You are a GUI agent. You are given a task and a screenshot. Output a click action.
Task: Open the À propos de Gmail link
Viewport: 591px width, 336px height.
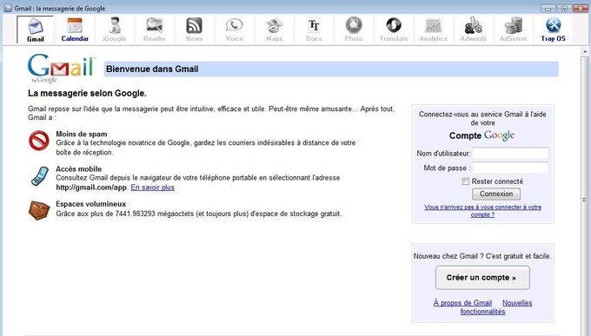pyautogui.click(x=462, y=303)
